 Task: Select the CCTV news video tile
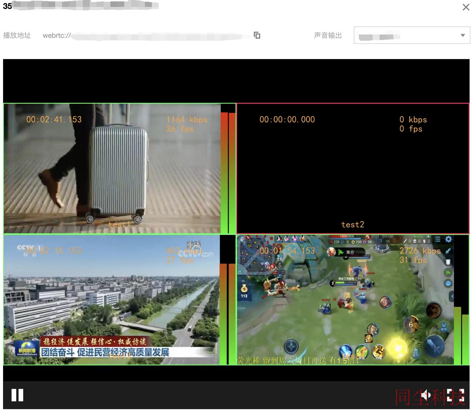(120, 300)
